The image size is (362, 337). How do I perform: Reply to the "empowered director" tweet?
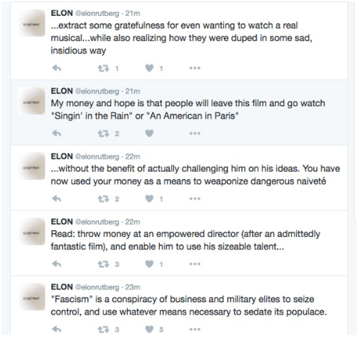57,264
